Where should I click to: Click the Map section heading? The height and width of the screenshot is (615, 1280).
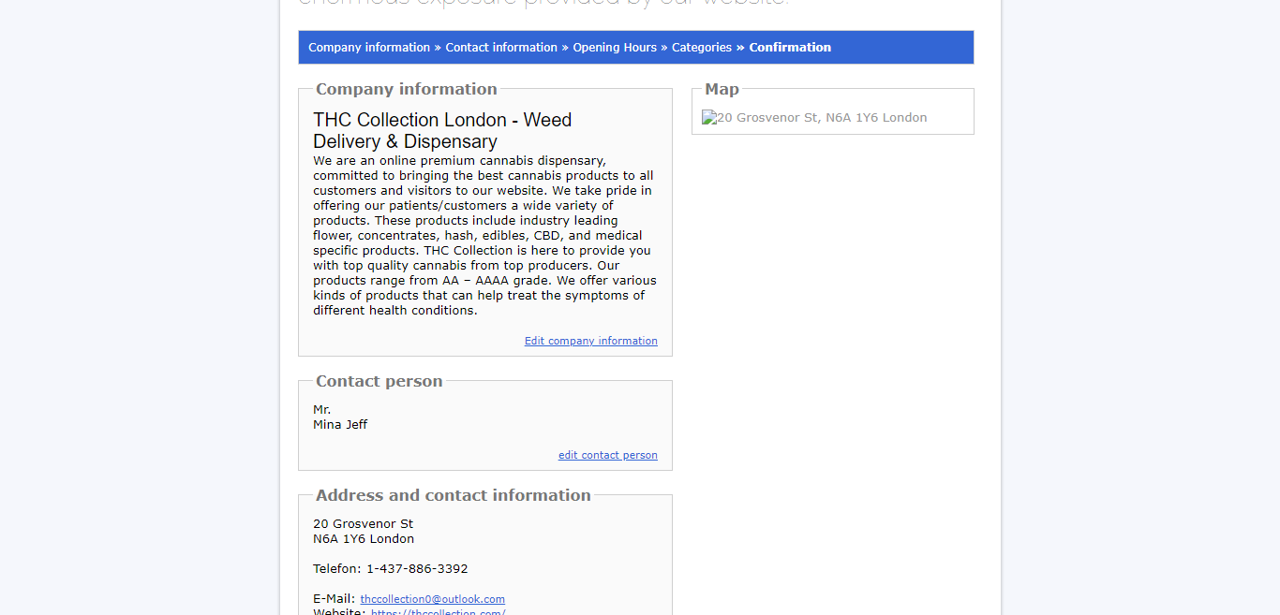click(722, 90)
